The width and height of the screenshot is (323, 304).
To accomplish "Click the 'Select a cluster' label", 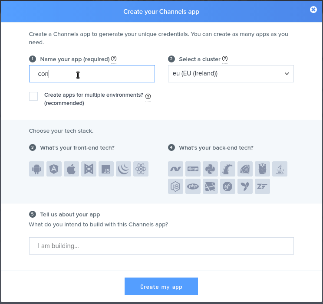I will [x=200, y=59].
